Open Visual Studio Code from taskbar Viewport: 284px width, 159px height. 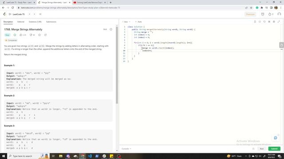coord(90,156)
